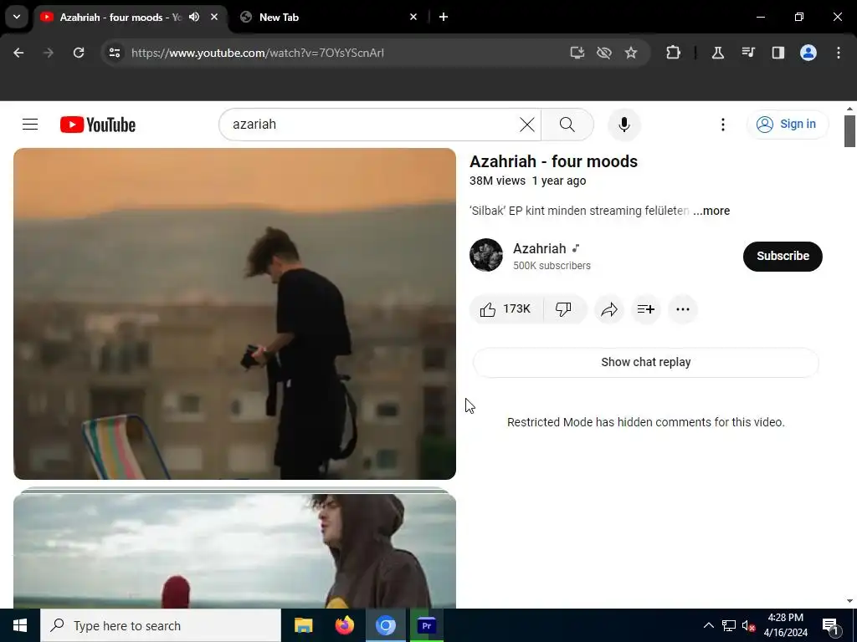Open Premiere Pro from the taskbar
The height and width of the screenshot is (642, 857).
pos(426,625)
